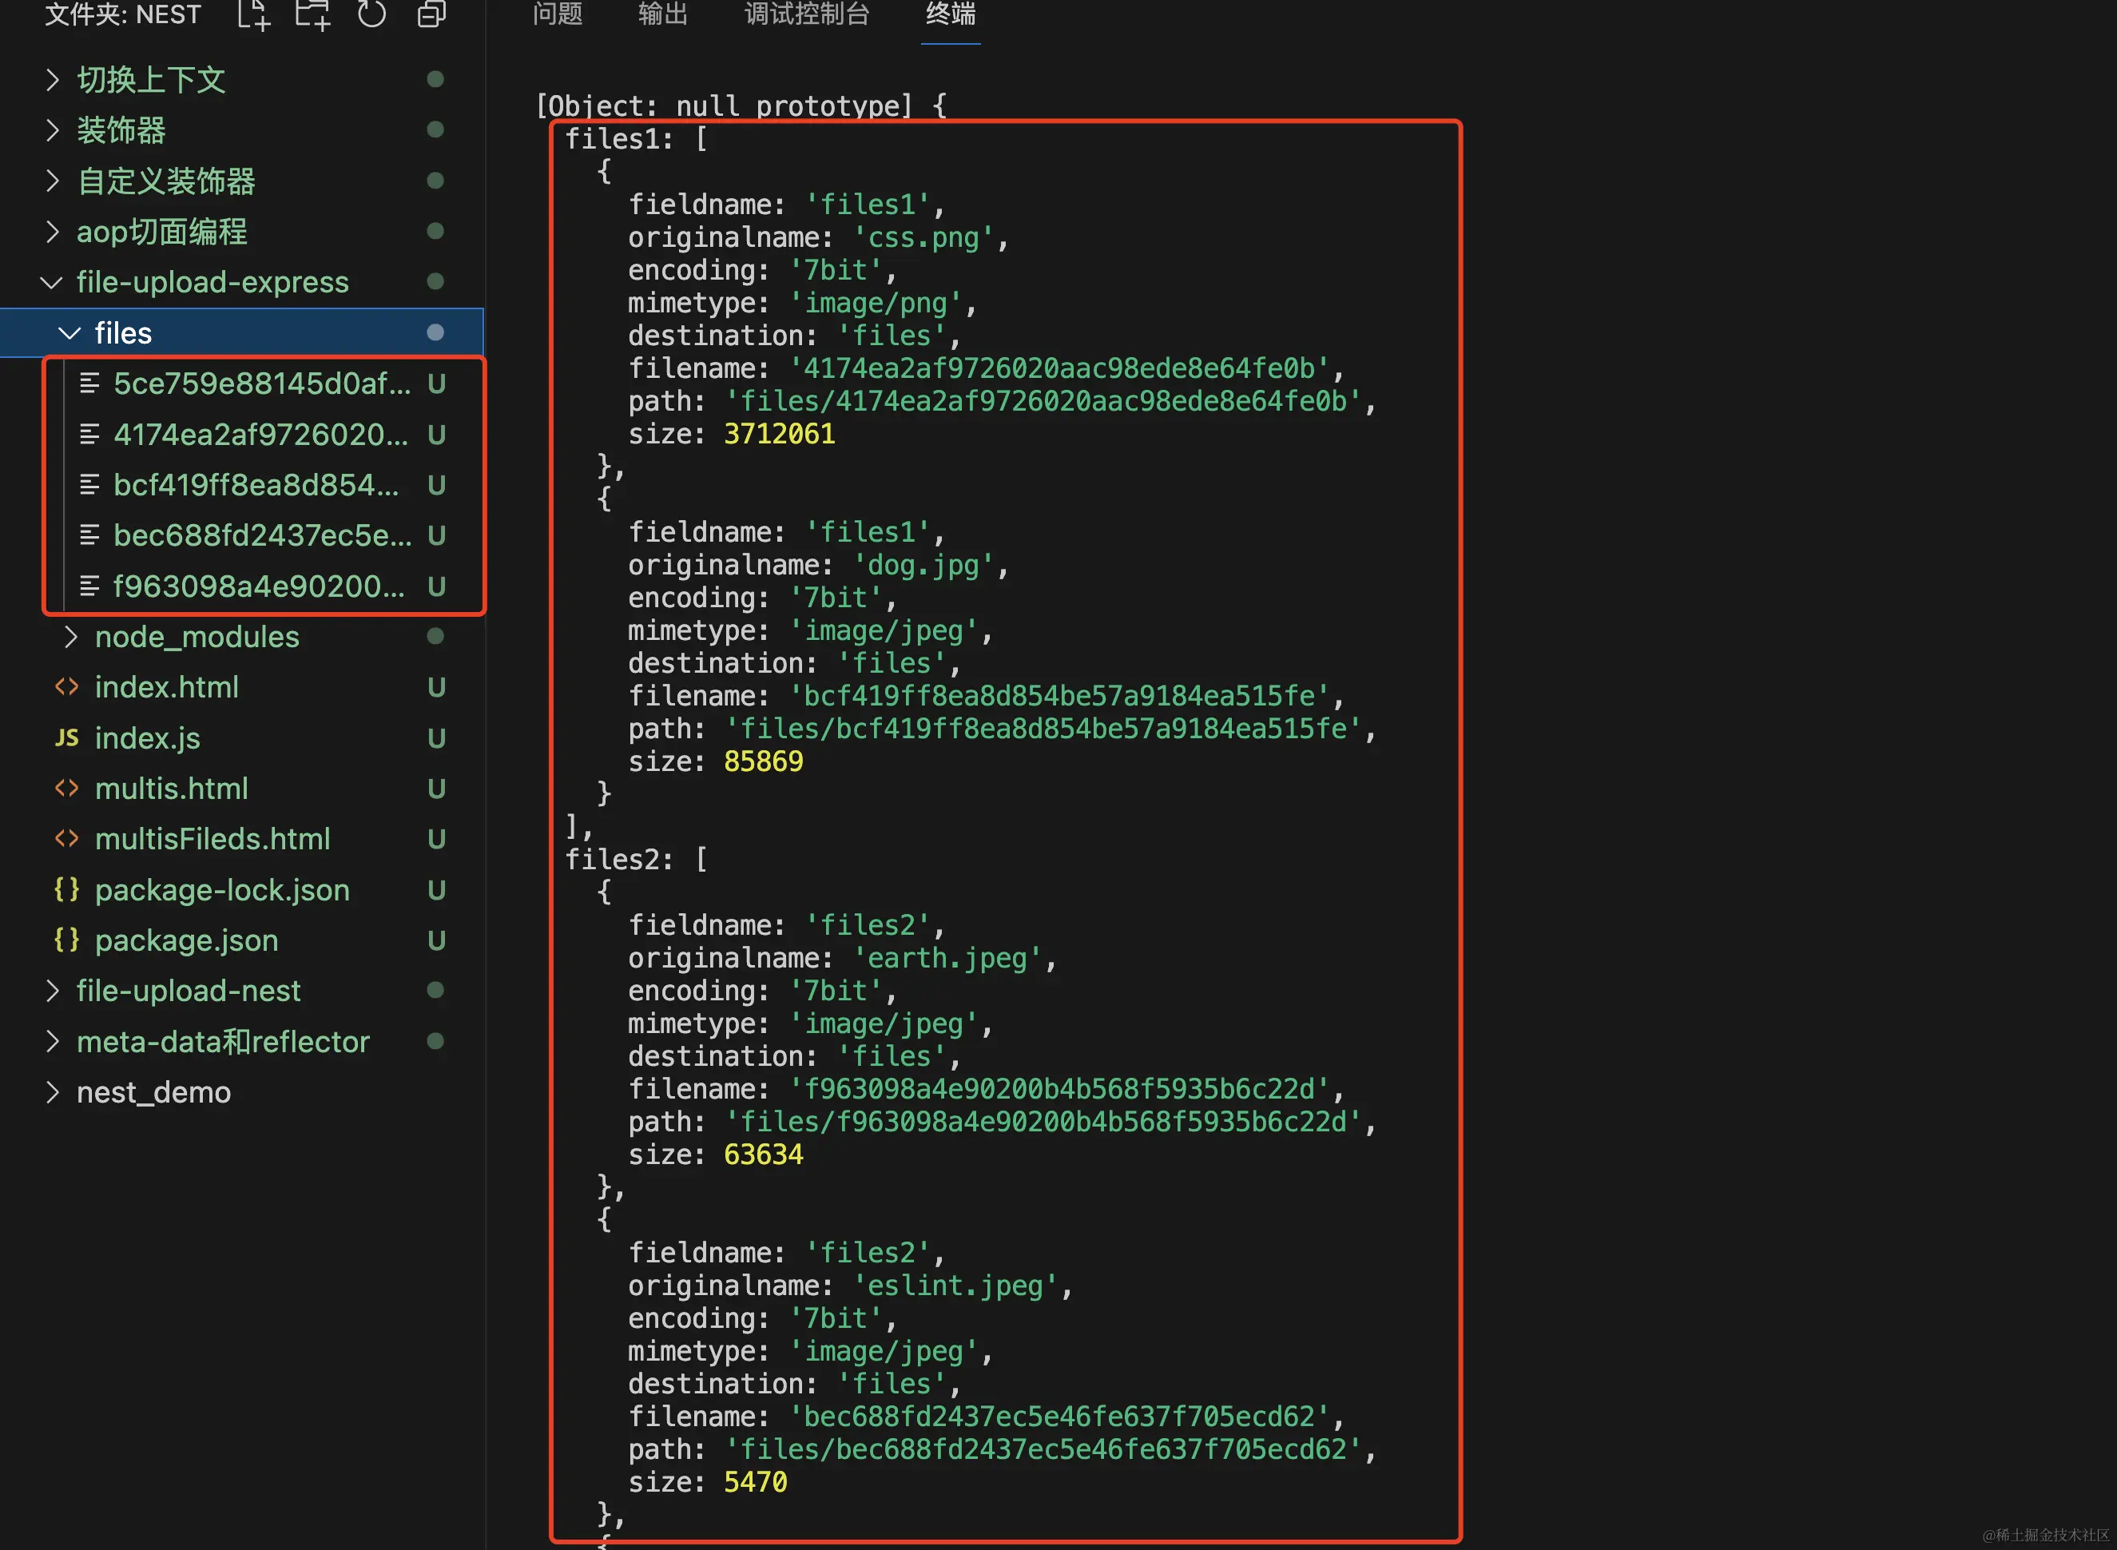Open the 调试控制台 tab
The width and height of the screenshot is (2117, 1550).
(x=808, y=14)
